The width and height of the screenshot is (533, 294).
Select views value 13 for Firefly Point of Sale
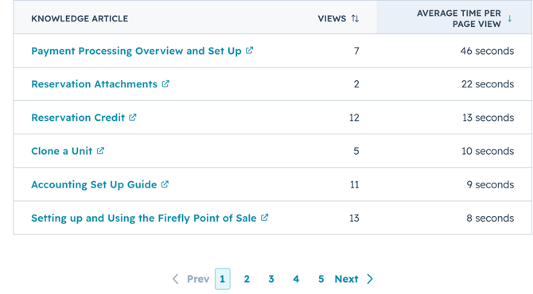(354, 218)
